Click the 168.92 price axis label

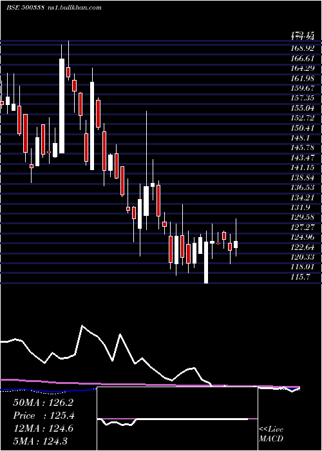pos(301,49)
